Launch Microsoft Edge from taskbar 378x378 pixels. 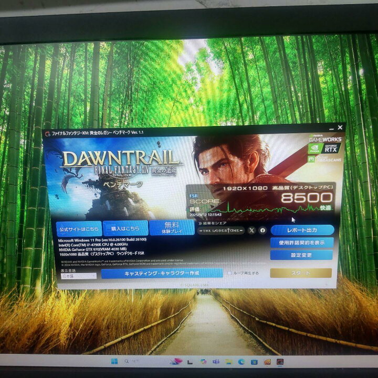click(x=241, y=362)
